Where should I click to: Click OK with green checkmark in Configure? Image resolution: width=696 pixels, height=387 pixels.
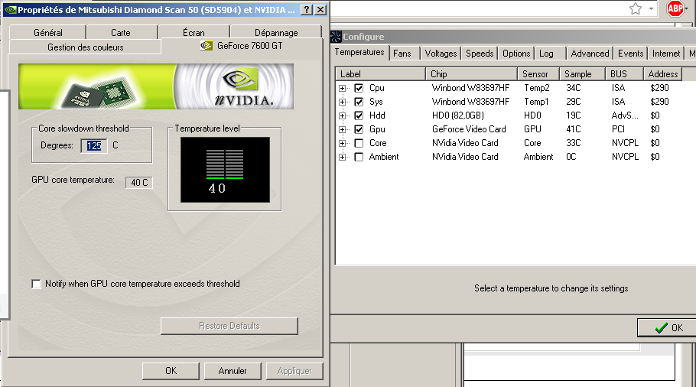(x=668, y=328)
